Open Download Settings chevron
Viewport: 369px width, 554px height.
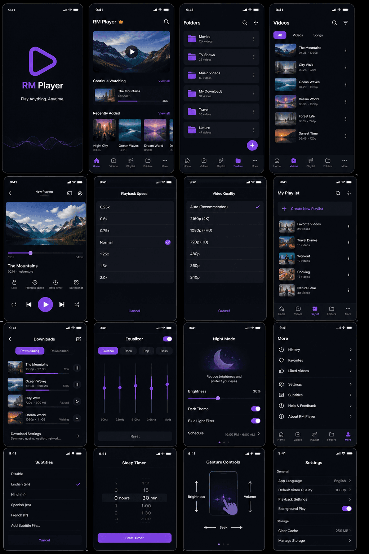pyautogui.click(x=78, y=436)
